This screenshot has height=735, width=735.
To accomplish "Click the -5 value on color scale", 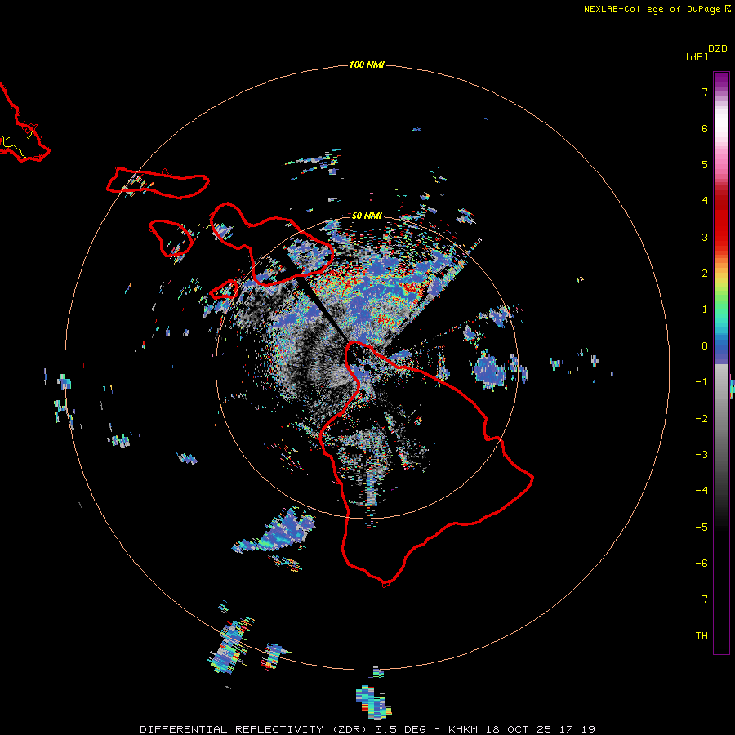I will pyautogui.click(x=702, y=528).
